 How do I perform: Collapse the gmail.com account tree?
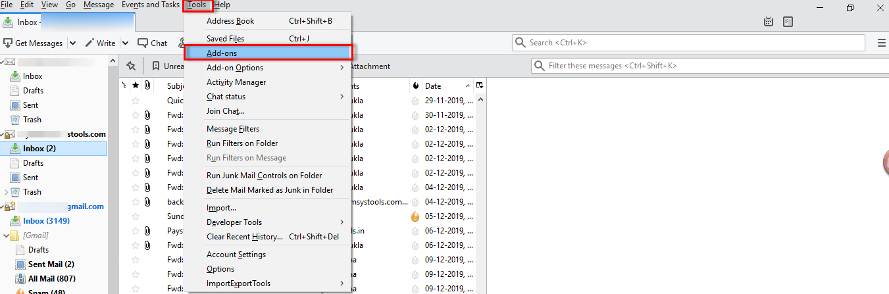tap(3, 207)
